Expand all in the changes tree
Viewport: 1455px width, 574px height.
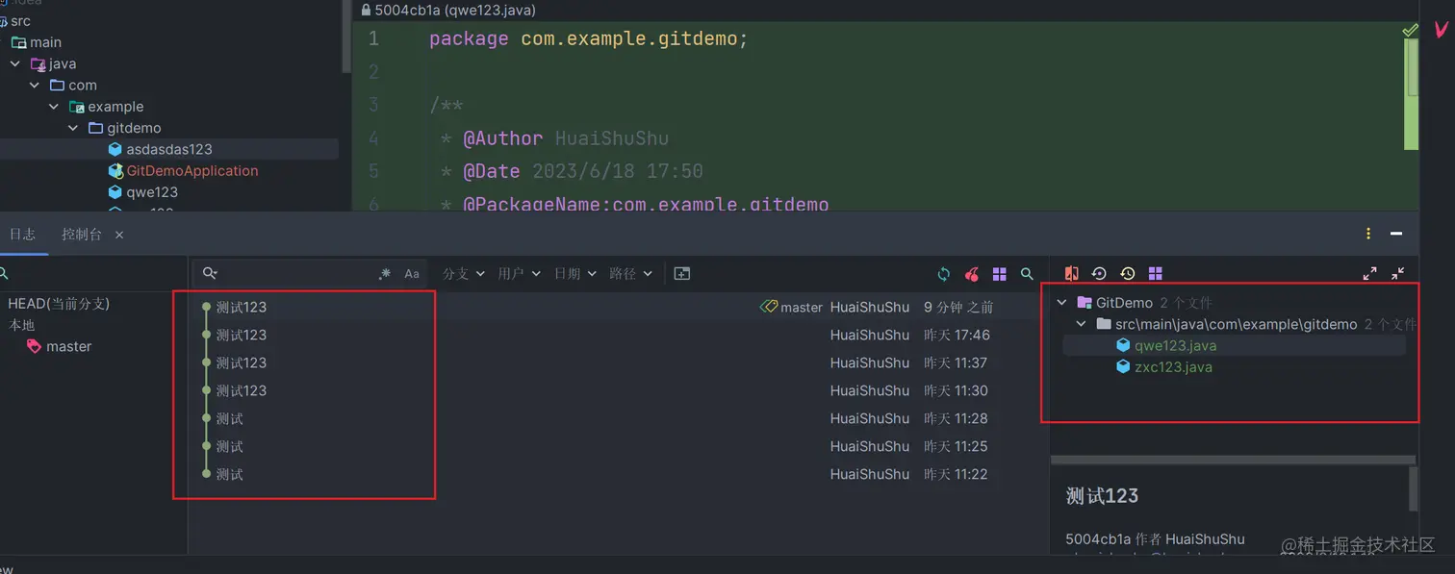tap(1370, 274)
